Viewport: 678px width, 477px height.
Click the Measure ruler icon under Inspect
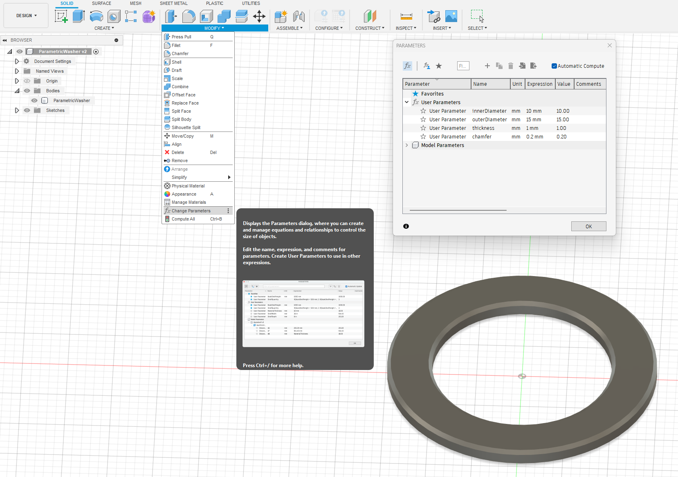click(x=406, y=16)
